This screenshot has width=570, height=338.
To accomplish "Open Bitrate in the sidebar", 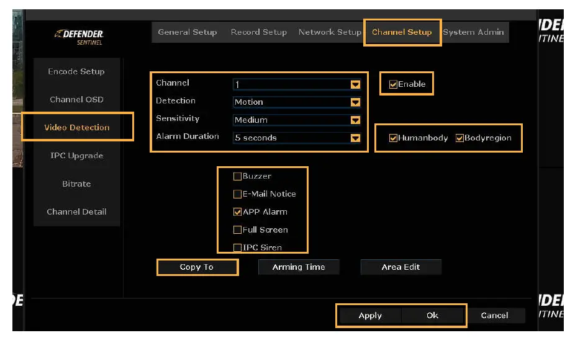I will pos(76,184).
